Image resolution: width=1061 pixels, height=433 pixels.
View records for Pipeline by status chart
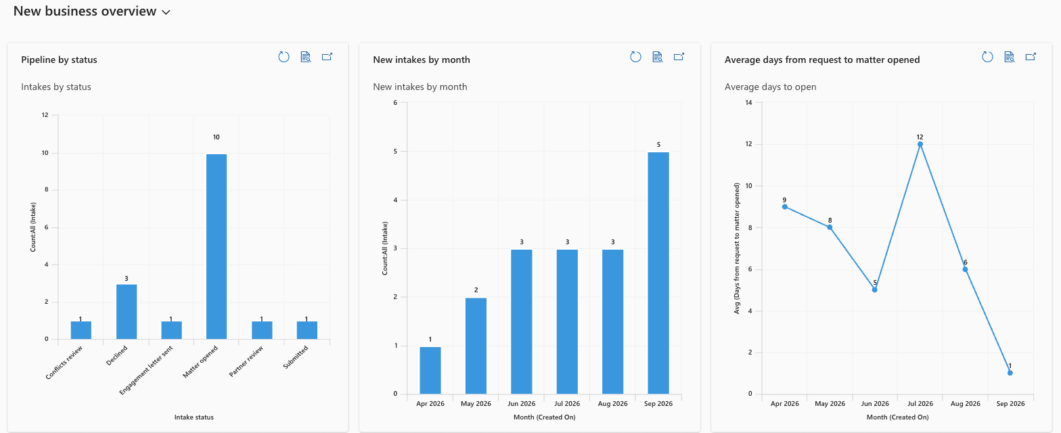click(x=306, y=58)
